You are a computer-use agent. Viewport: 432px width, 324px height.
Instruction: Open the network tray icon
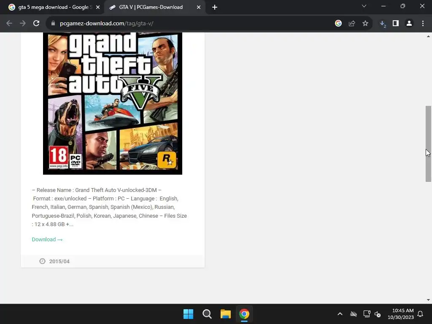pyautogui.click(x=367, y=314)
